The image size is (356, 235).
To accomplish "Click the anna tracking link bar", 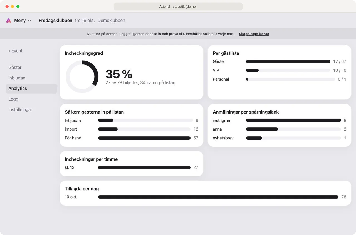I will [x=293, y=129].
